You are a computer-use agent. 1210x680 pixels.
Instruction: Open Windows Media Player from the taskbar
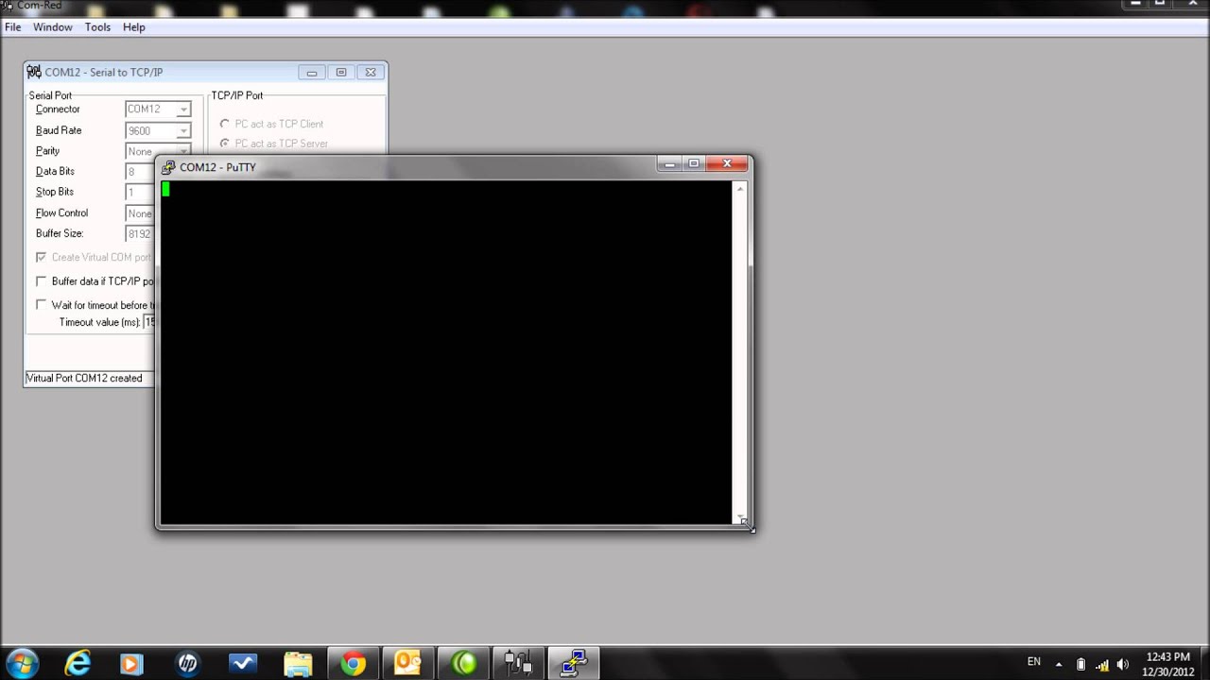click(x=131, y=663)
